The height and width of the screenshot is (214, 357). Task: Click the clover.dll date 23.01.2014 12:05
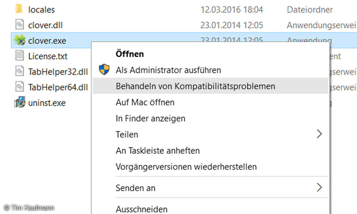tap(232, 25)
